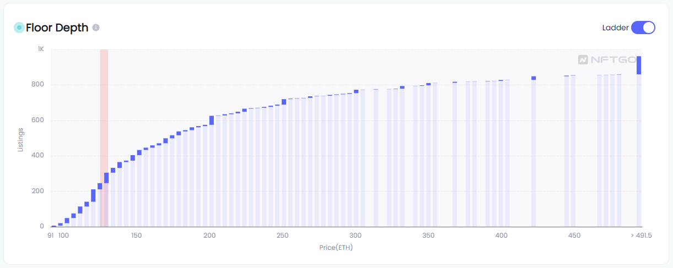This screenshot has width=673, height=268.
Task: Click the teal circle icon before Floor Depth
Action: (x=19, y=28)
